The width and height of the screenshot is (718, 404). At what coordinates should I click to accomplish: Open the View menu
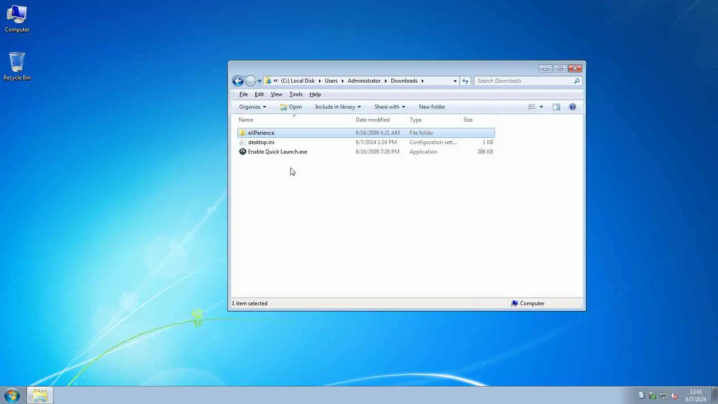276,94
